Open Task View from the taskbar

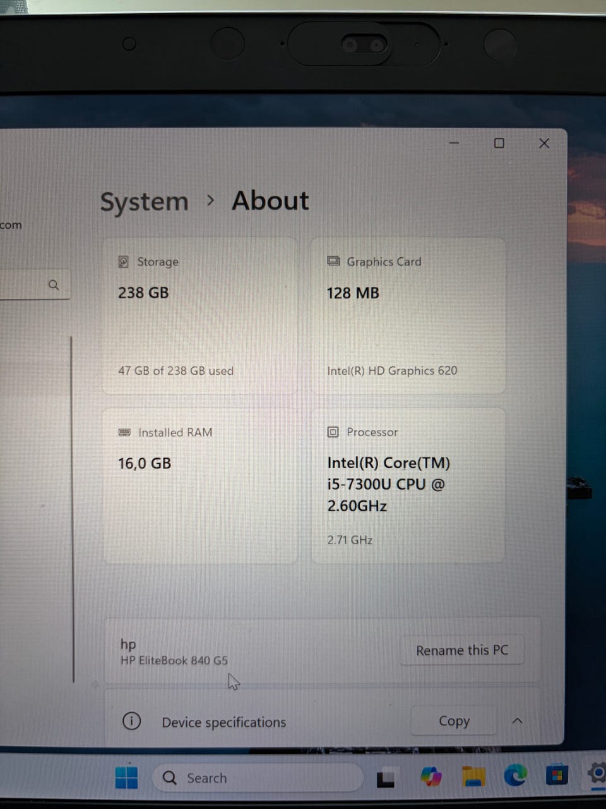pos(386,778)
